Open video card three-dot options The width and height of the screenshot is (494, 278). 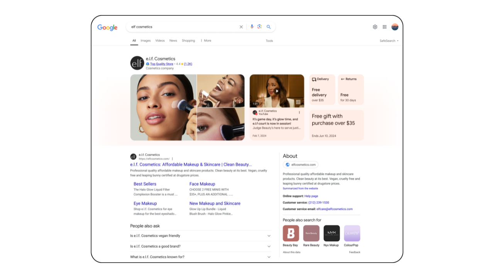[x=299, y=112]
